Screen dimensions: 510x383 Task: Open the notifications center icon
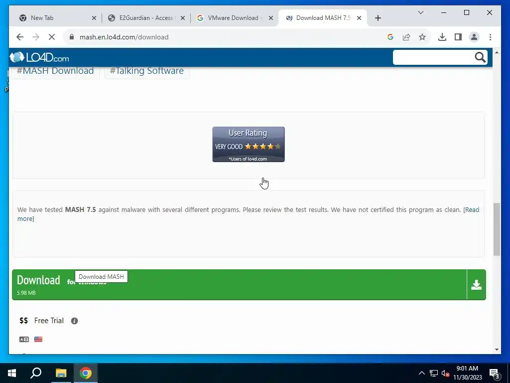(495, 373)
